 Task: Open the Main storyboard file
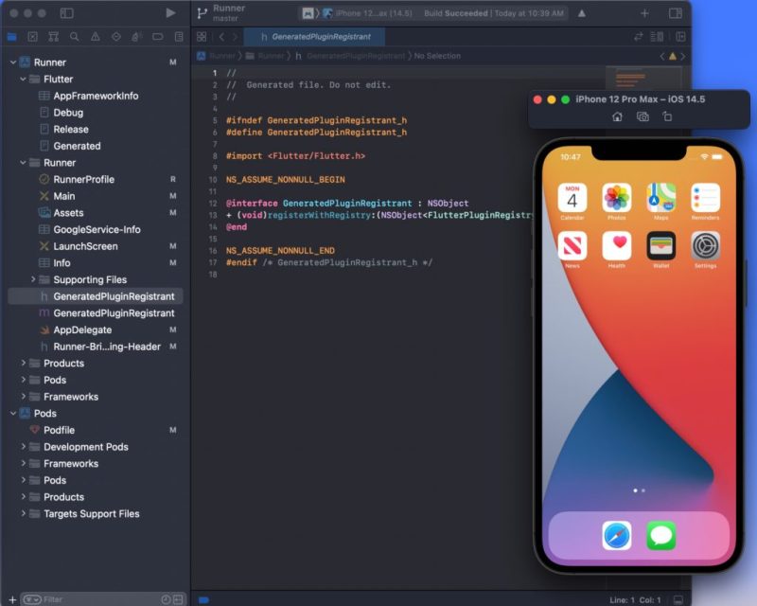pyautogui.click(x=64, y=196)
